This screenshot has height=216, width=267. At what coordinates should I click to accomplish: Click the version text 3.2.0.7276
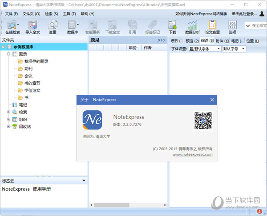tap(132, 124)
